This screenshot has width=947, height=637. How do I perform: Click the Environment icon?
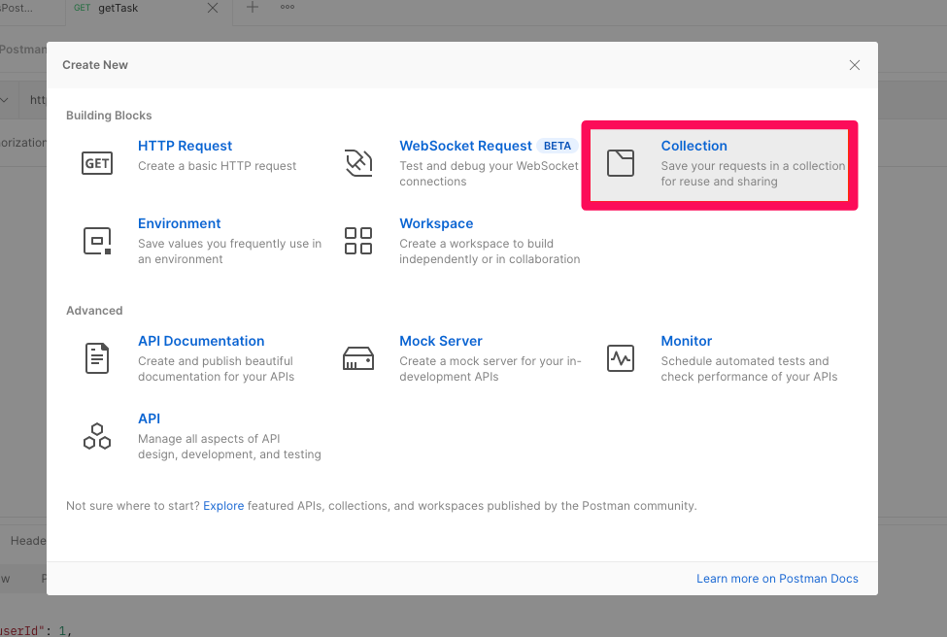(x=97, y=240)
